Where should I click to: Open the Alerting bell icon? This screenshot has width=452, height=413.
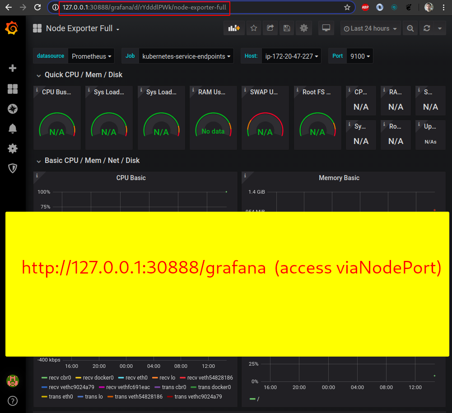[x=12, y=129]
